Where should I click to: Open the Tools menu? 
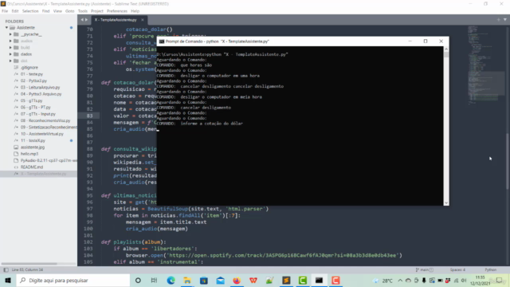click(83, 11)
